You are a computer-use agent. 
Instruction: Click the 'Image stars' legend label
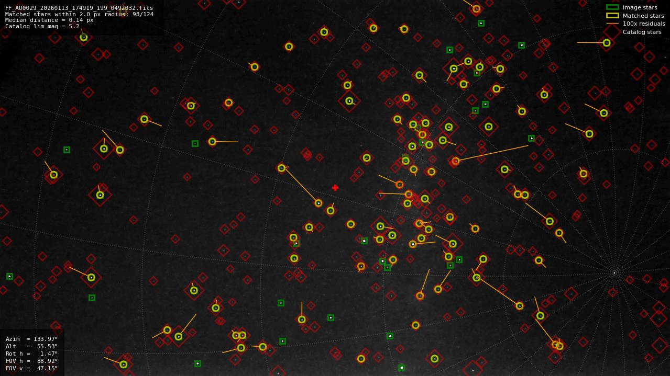(x=640, y=7)
